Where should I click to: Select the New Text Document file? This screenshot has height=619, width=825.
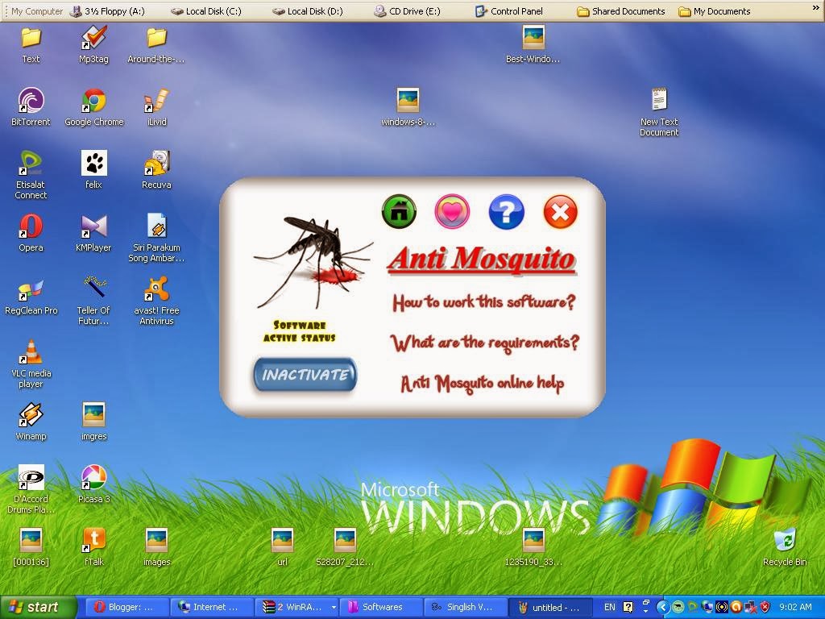659,113
